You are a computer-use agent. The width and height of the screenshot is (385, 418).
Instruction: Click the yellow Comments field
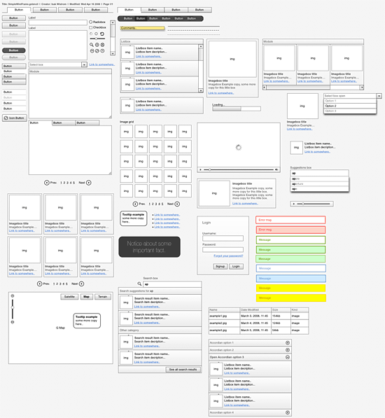pyautogui.click(x=142, y=28)
